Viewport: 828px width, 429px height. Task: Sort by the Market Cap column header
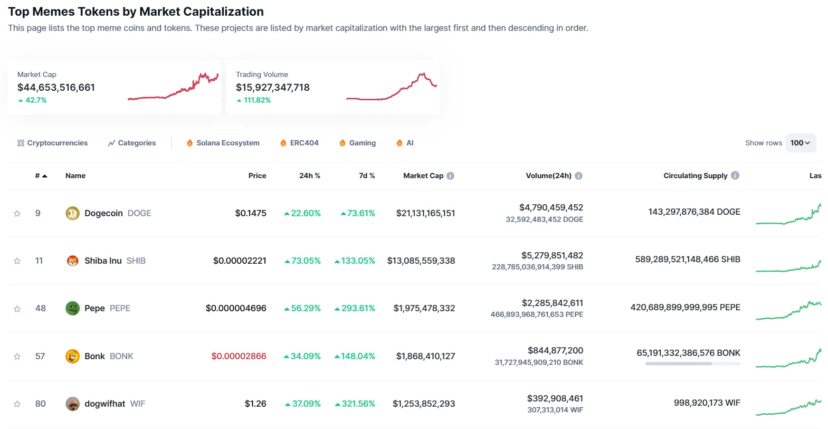(x=423, y=176)
